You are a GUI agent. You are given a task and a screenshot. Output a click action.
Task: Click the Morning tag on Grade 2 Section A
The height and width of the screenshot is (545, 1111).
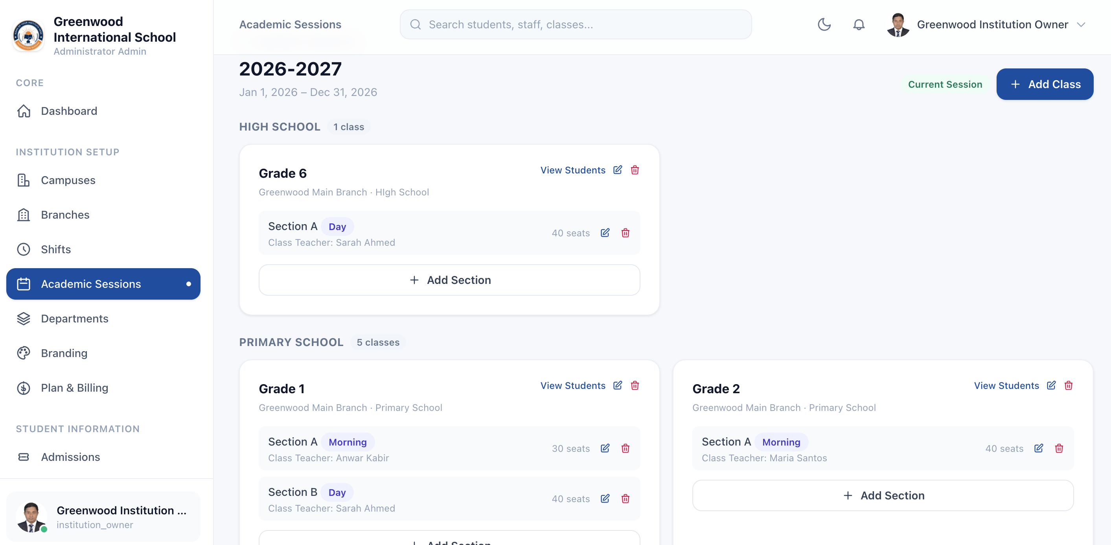pyautogui.click(x=781, y=442)
